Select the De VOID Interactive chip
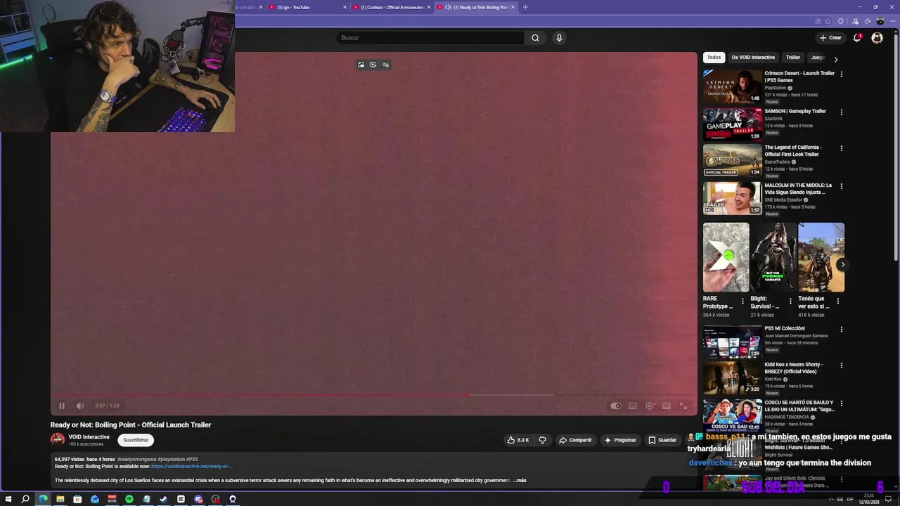 coord(753,58)
